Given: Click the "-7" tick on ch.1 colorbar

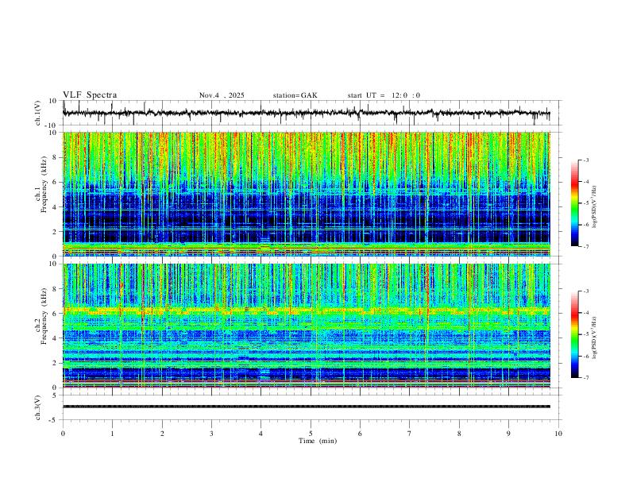Looking at the screenshot, I should pos(586,246).
